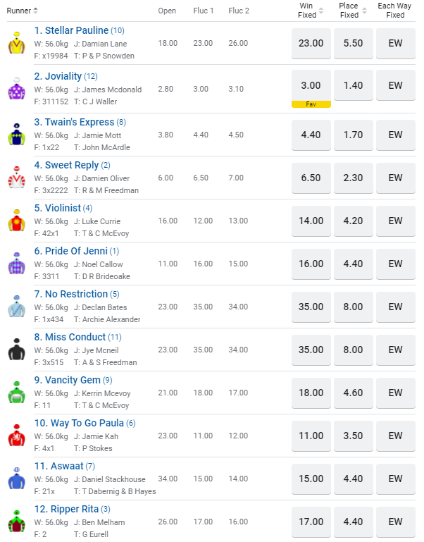Viewport: 424px width, 542px height.
Task: Click the Each Way Fixed column header
Action: tap(395, 11)
